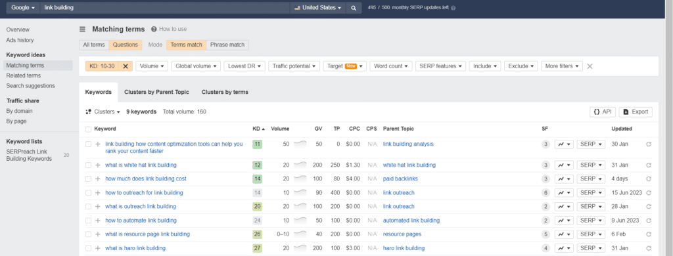Open the SERPreach Link Building Keywords list

[x=29, y=155]
